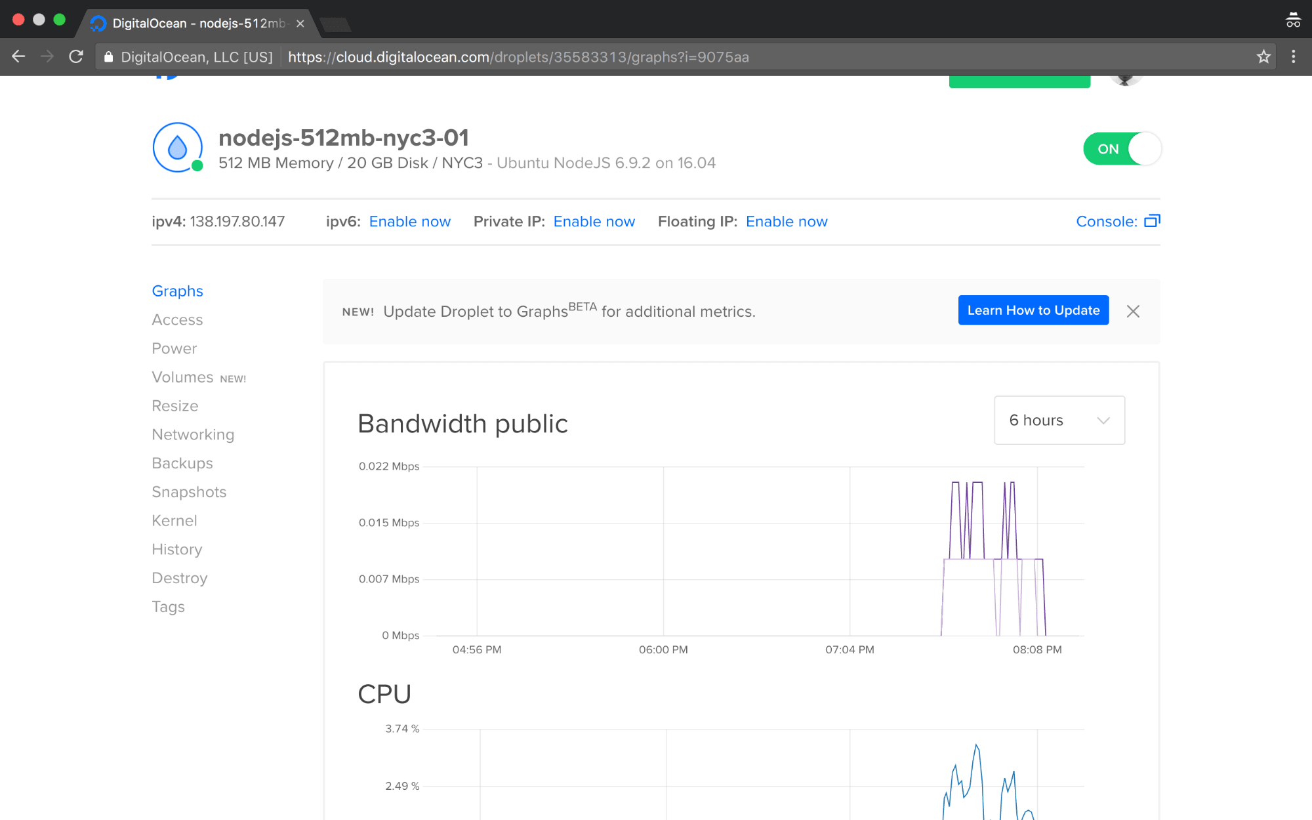Click the droplet name nodejs-512mb-nyc3-01
This screenshot has height=820, width=1312.
coord(344,138)
